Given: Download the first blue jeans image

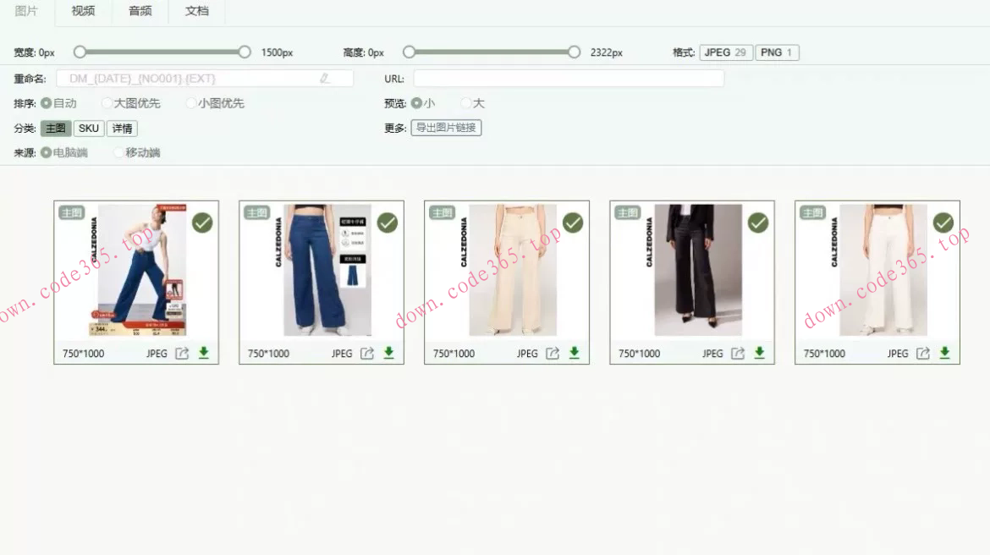Looking at the screenshot, I should (x=204, y=353).
